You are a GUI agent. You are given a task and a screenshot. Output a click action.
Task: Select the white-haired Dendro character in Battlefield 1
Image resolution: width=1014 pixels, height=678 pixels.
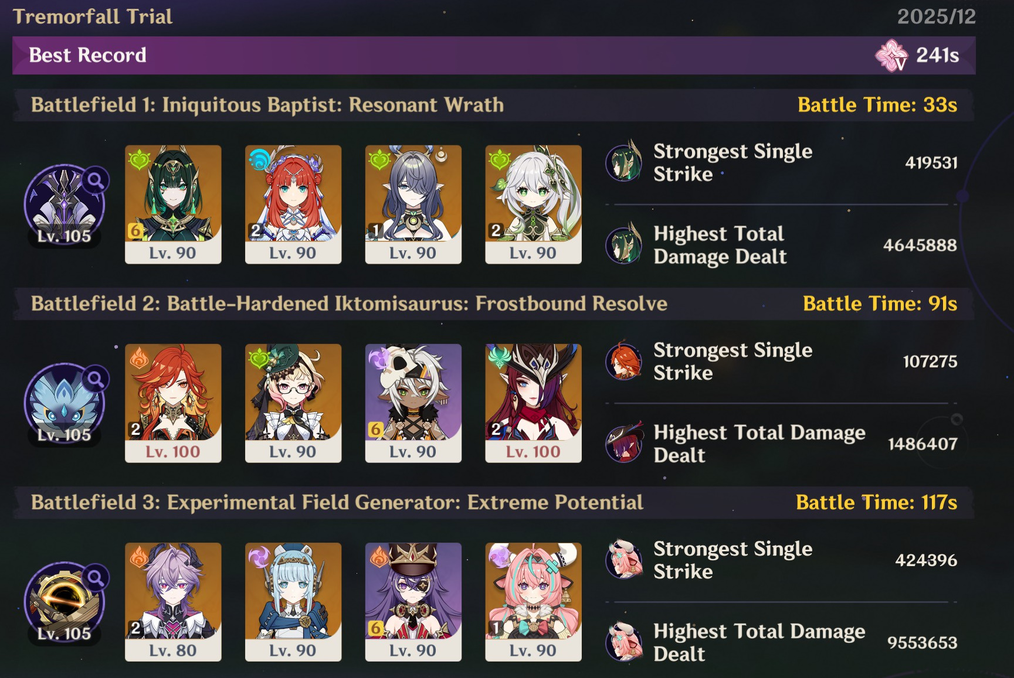coord(533,205)
